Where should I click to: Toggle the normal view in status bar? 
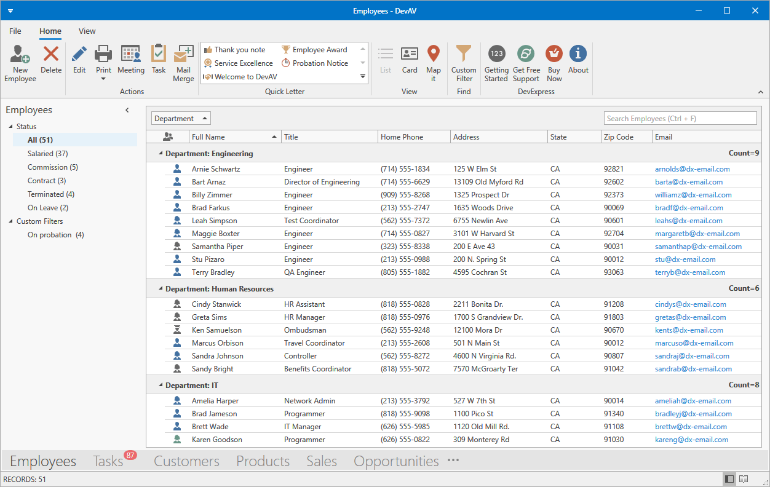729,479
